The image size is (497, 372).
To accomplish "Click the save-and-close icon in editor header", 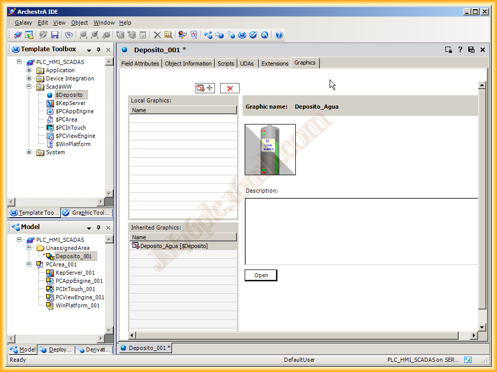I will click(x=471, y=50).
